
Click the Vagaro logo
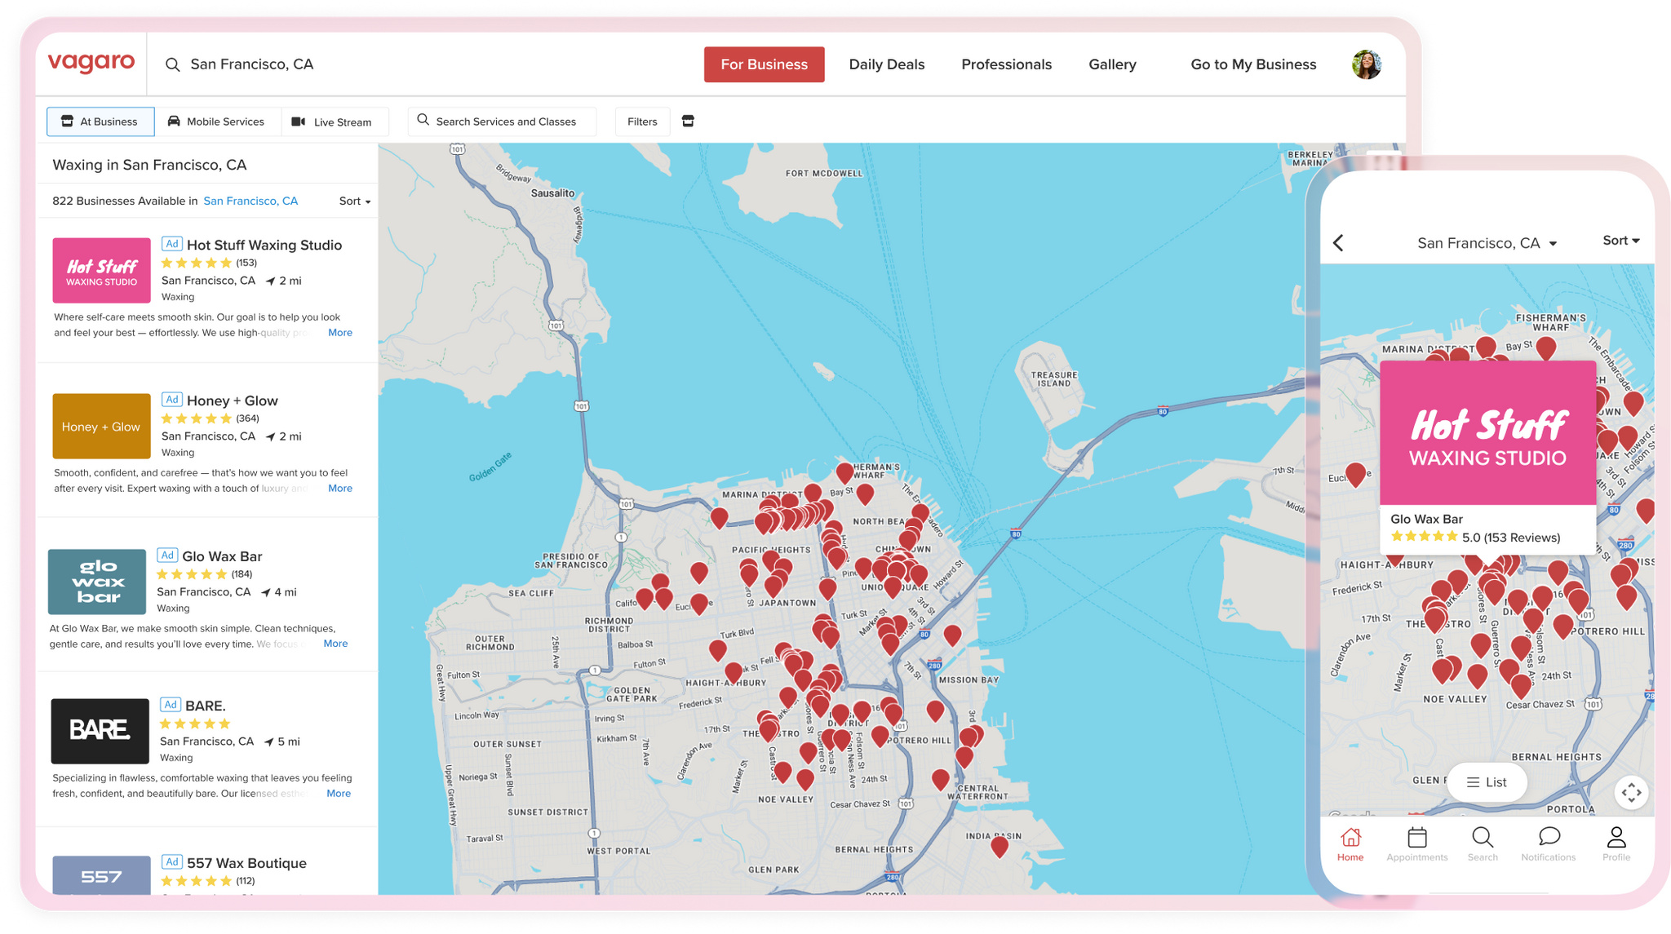pyautogui.click(x=91, y=63)
